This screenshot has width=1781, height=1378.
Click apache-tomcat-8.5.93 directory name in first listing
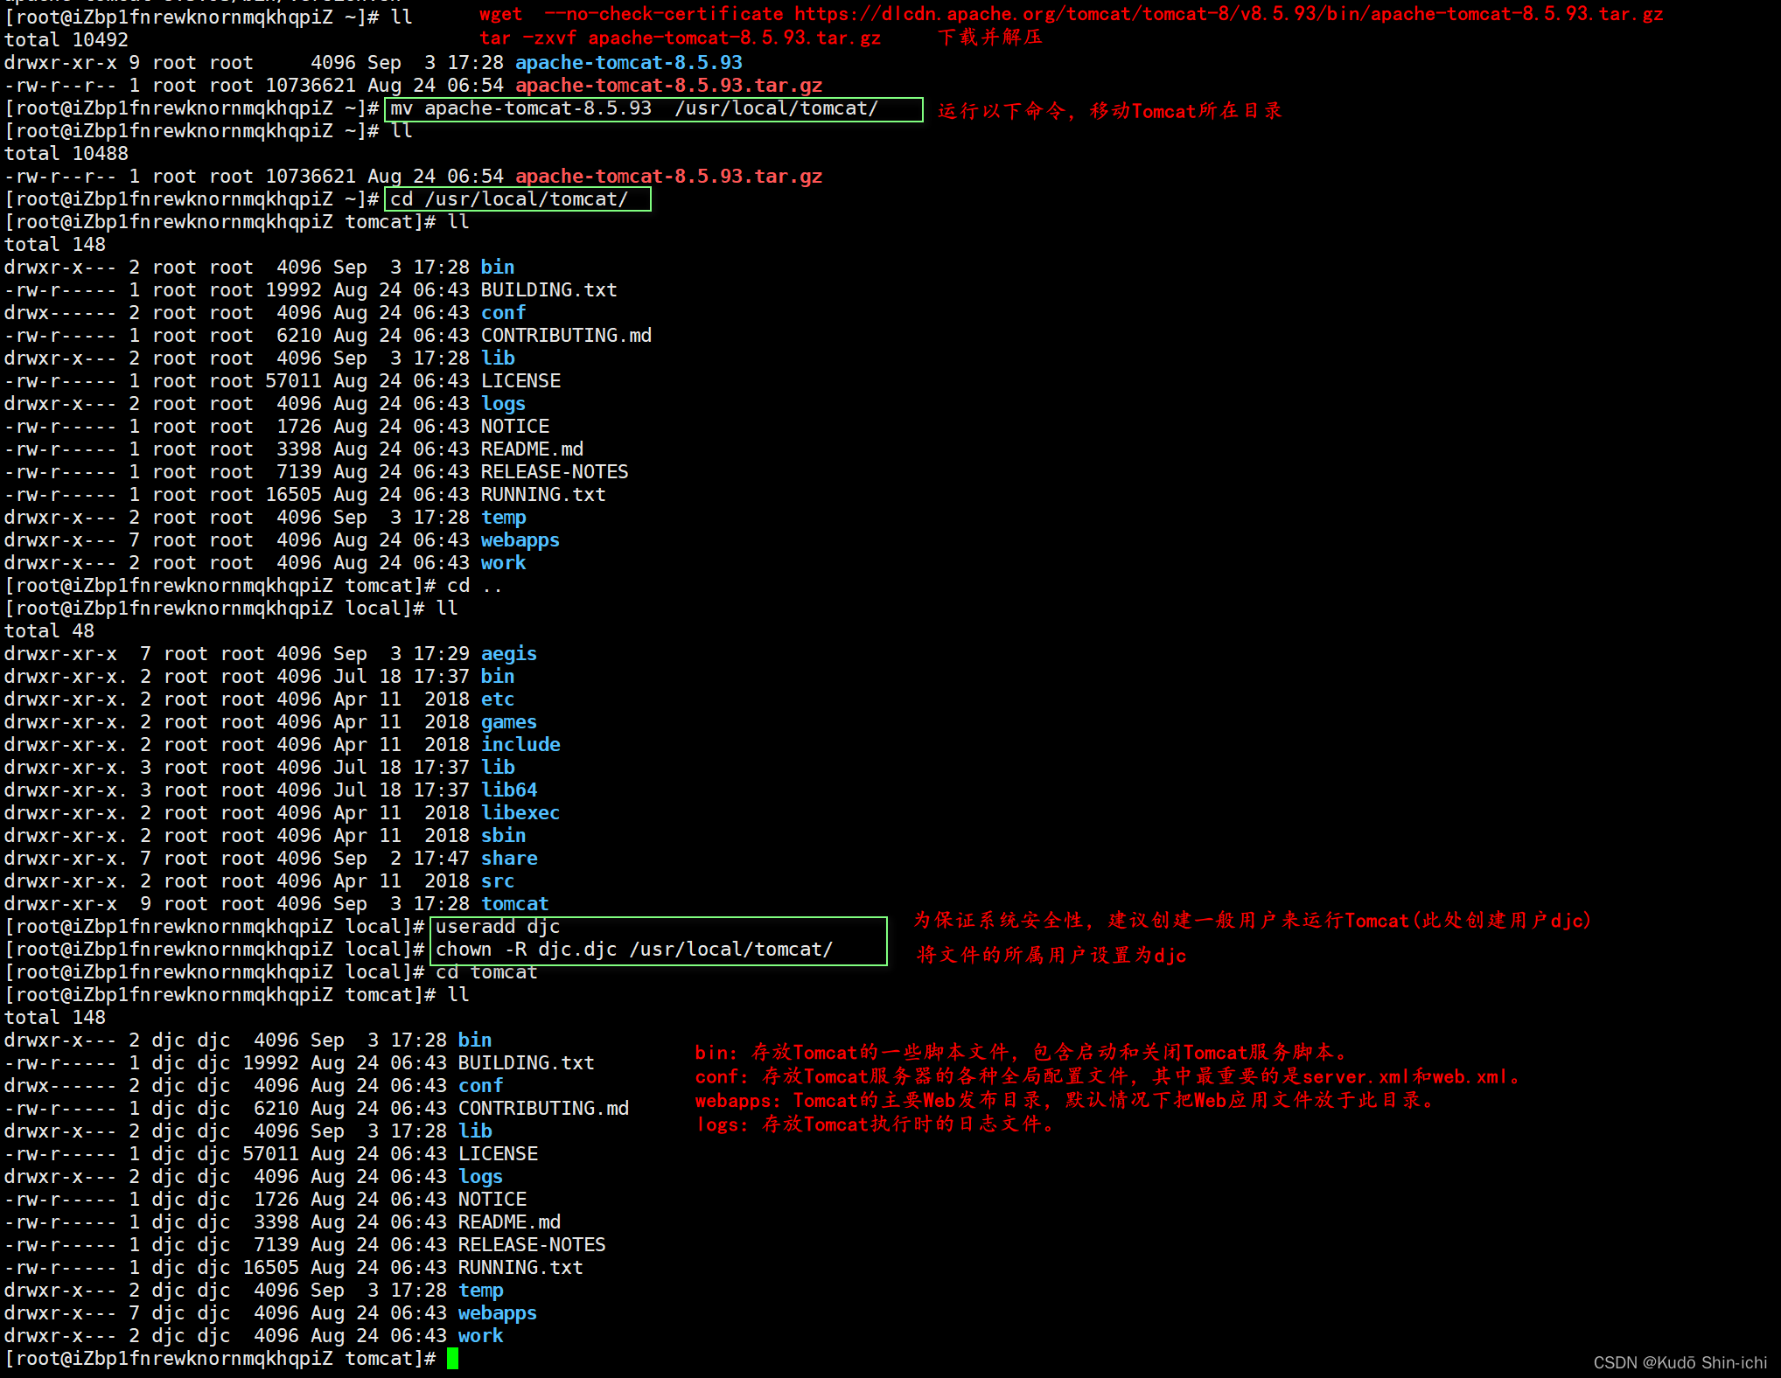(628, 62)
